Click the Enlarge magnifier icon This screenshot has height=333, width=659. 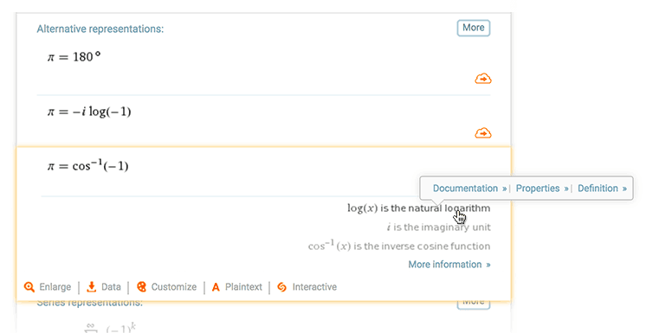29,287
